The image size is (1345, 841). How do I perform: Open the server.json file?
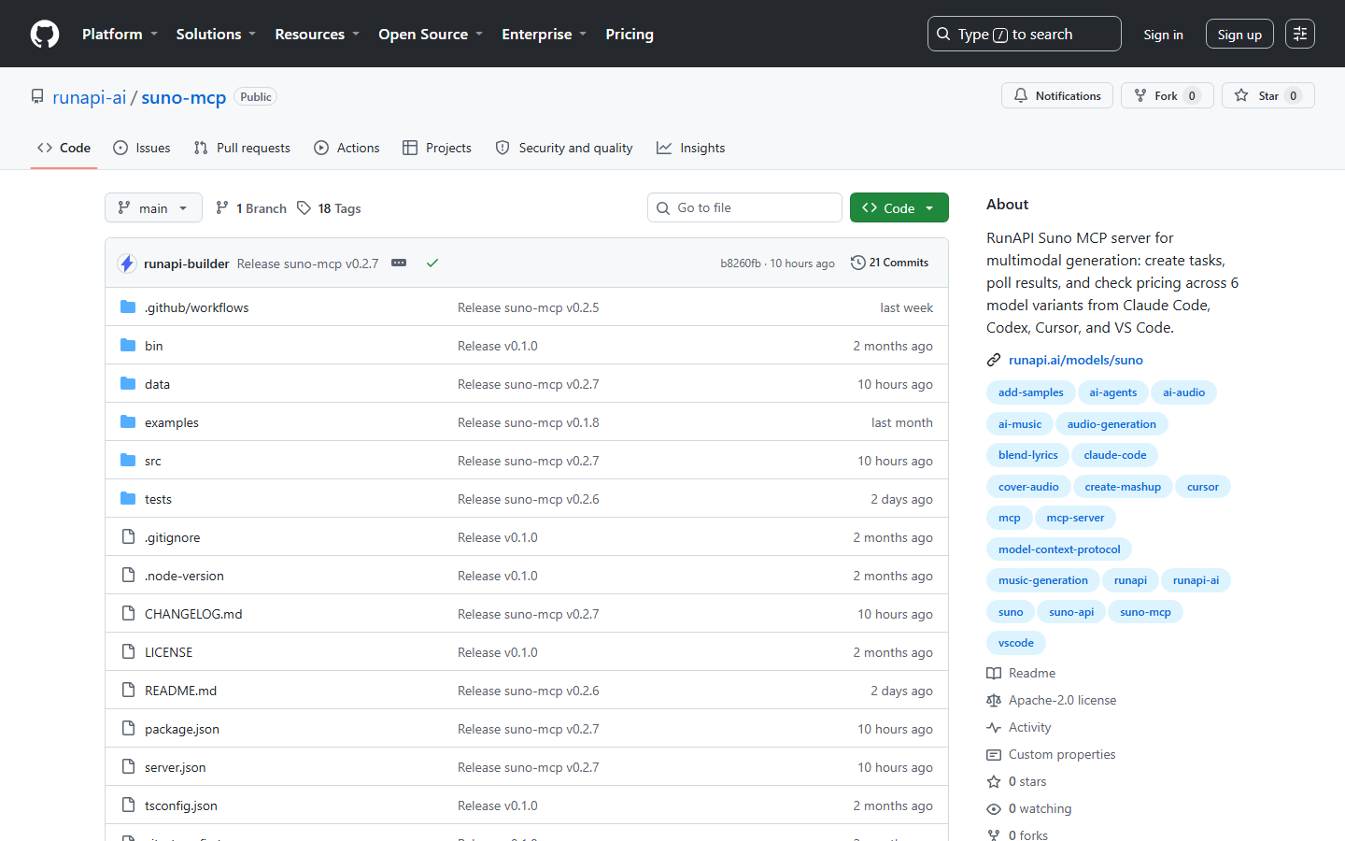click(x=175, y=766)
